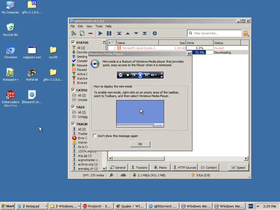Open the File menu
280x210 pixels.
point(72,26)
